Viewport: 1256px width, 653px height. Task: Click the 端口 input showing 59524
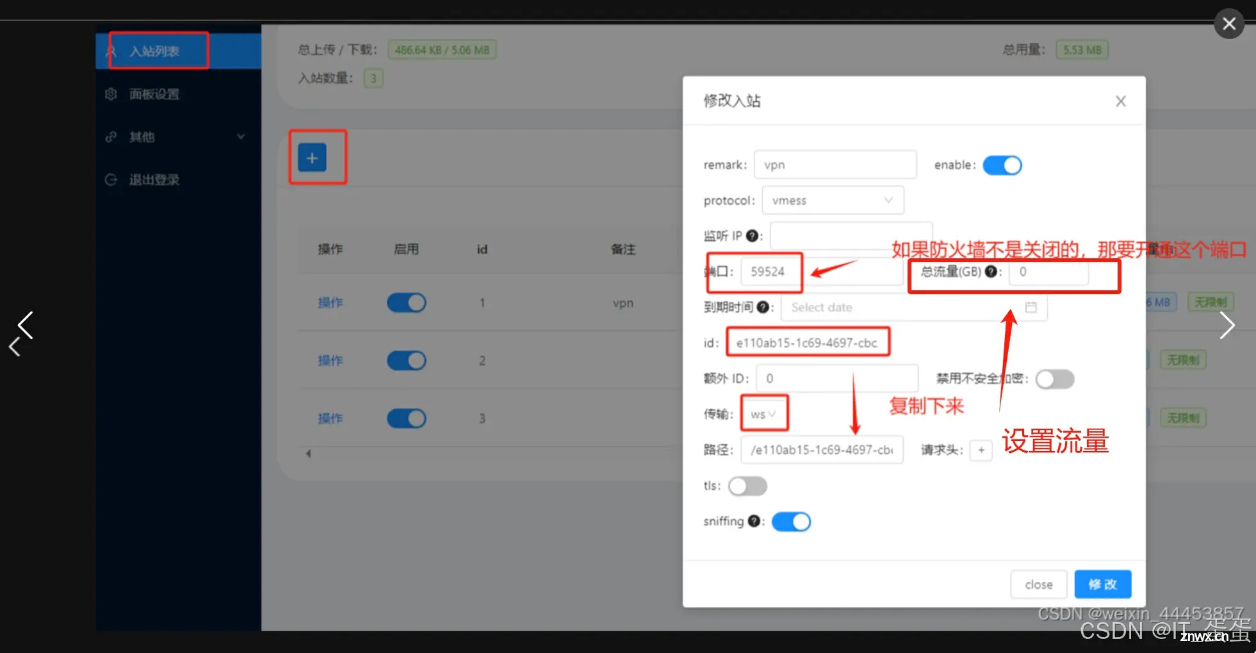pyautogui.click(x=822, y=272)
